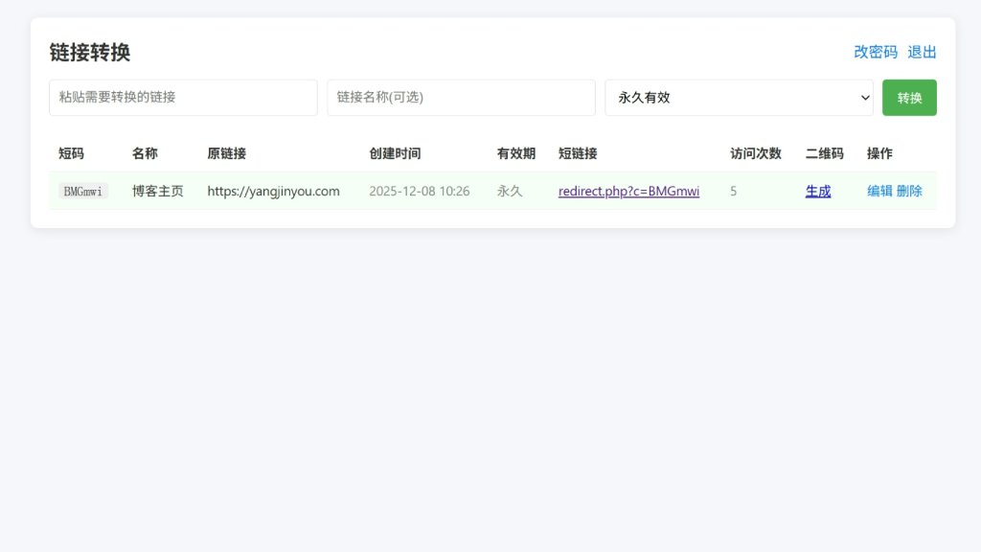Select the BMGmwi short code badge
The image size is (981, 552).
[83, 191]
